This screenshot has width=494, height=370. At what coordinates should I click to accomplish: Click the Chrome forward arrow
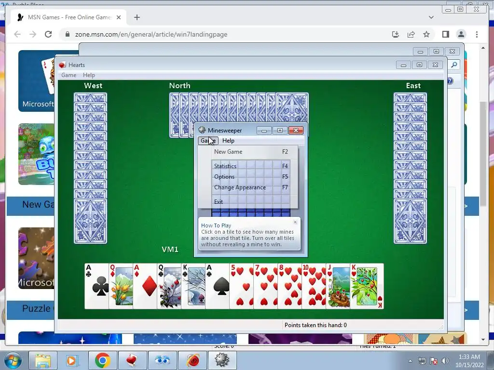(x=33, y=34)
